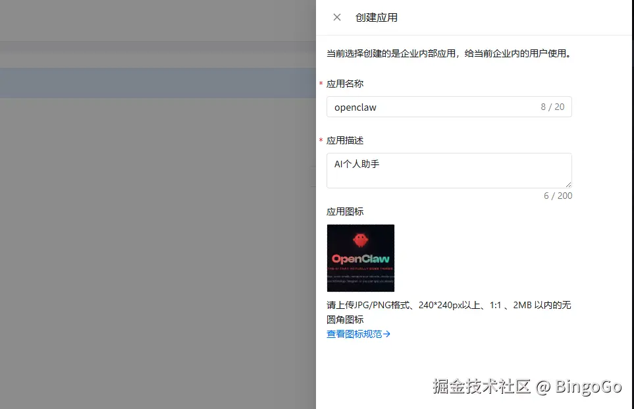634x409 pixels.
Task: Click the 8 / 20 character counter
Action: coord(552,107)
